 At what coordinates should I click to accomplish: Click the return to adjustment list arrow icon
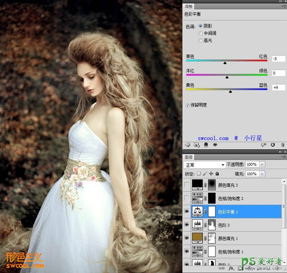(187, 145)
